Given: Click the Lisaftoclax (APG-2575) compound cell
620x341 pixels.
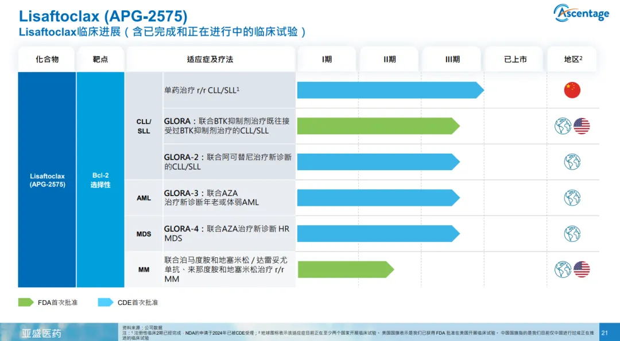Looking at the screenshot, I should (47, 180).
